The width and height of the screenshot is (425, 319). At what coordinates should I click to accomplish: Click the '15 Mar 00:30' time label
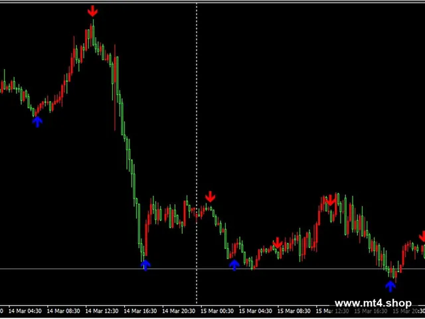pos(217,311)
